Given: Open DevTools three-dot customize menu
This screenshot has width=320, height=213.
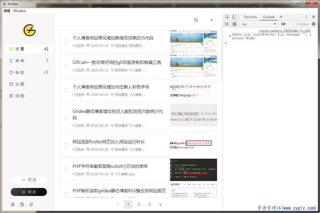Looking at the screenshot, I should (306, 17).
